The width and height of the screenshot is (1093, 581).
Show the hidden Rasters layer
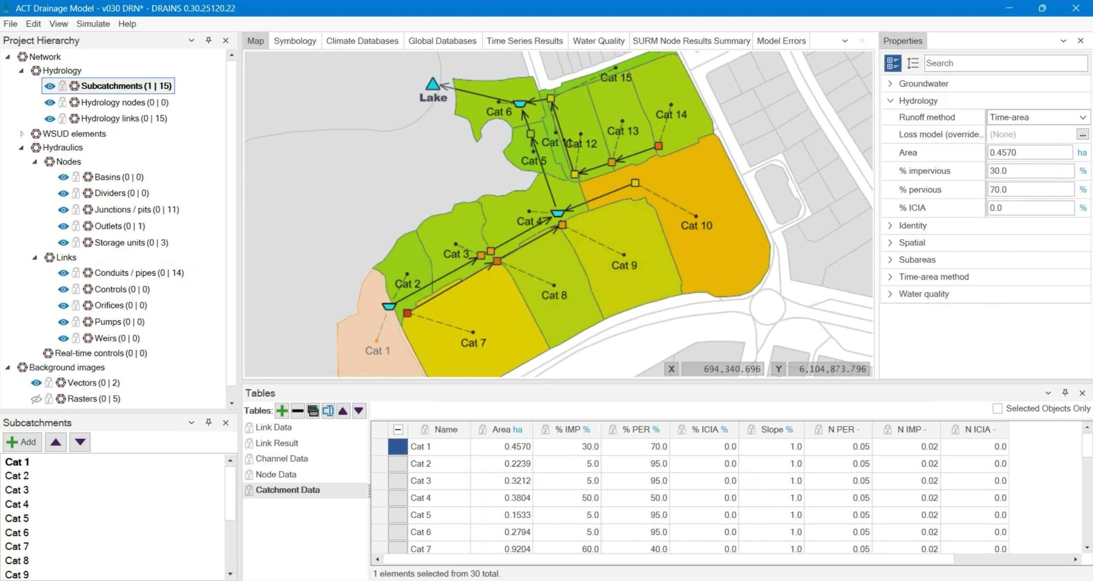click(x=36, y=399)
